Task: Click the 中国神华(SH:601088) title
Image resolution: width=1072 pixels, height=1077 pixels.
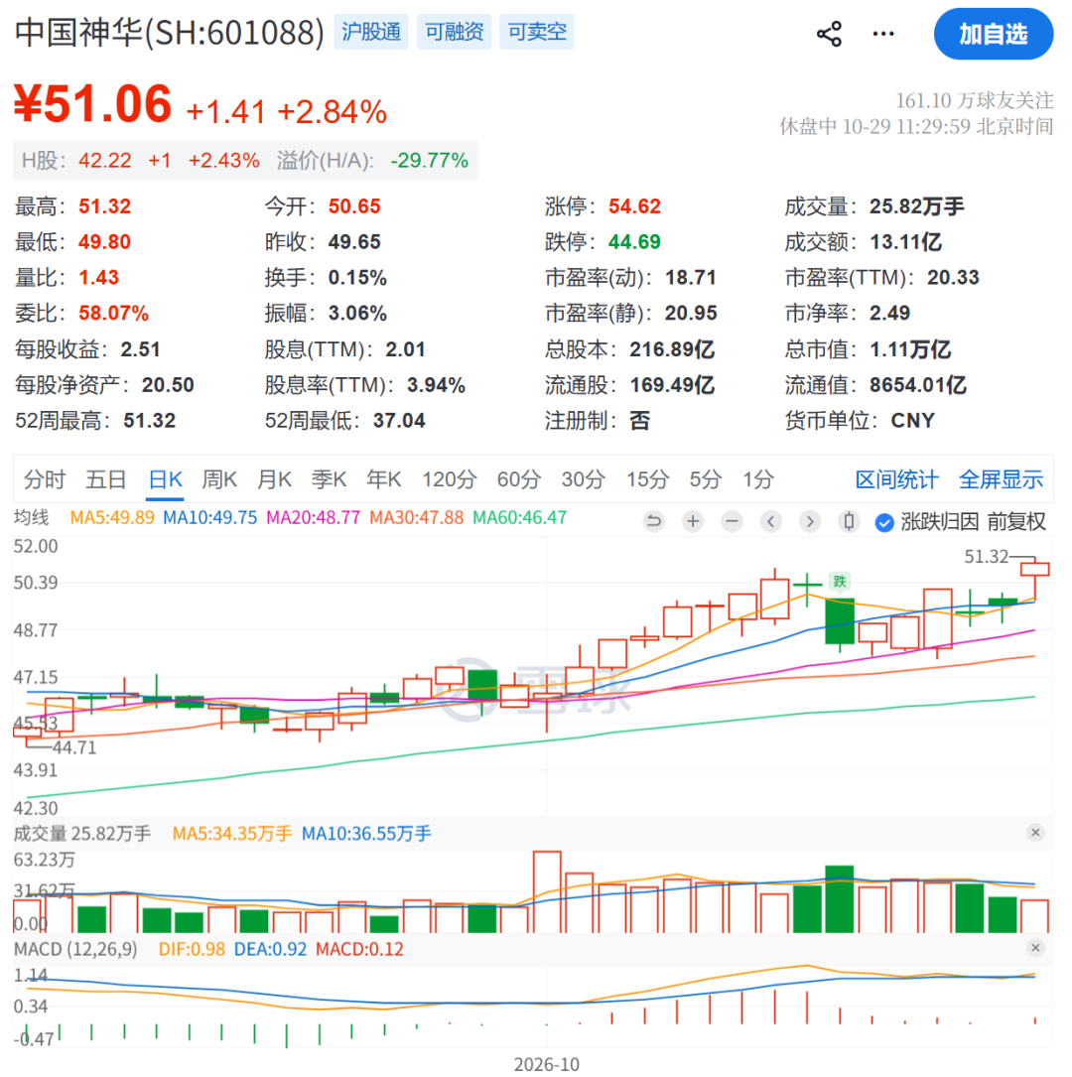Action: pos(169,33)
